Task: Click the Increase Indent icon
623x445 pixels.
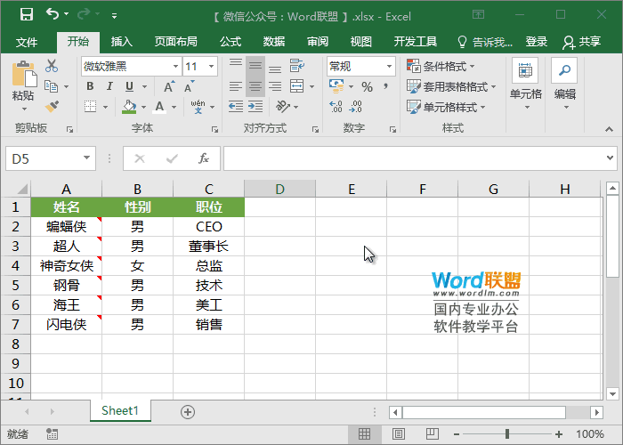Action: (x=255, y=107)
